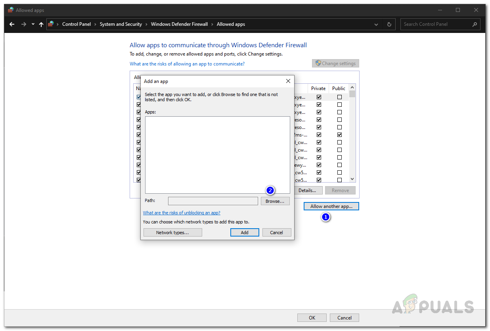Toggle Private checkbox in the ewy row
This screenshot has width=490, height=331.
coord(319,165)
